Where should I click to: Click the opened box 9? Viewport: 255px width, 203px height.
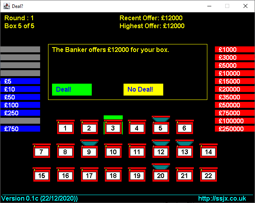pyautogui.click(x=89, y=149)
